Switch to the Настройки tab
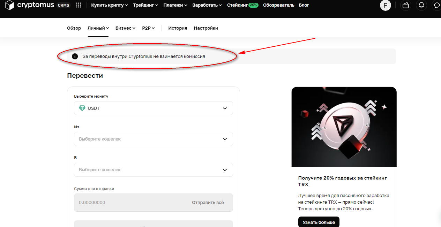The width and height of the screenshot is (441, 227). pos(206,28)
